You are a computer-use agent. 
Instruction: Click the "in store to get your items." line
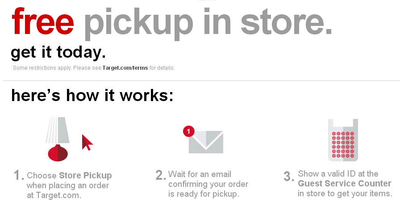click(x=345, y=194)
